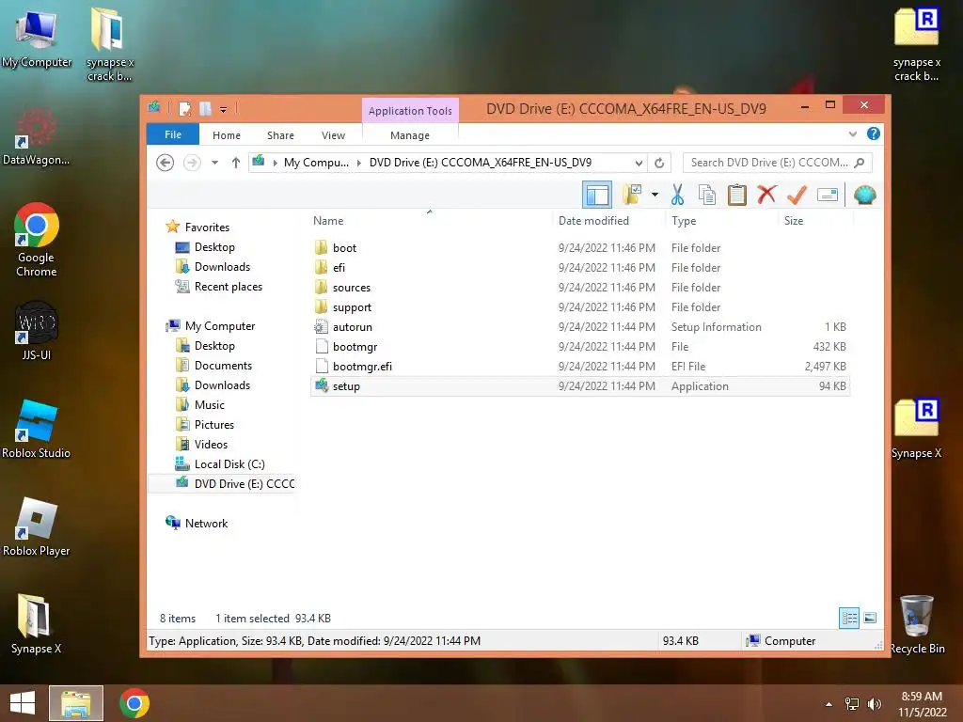Image resolution: width=963 pixels, height=722 pixels.
Task: Open Help with the question mark icon
Action: click(873, 133)
